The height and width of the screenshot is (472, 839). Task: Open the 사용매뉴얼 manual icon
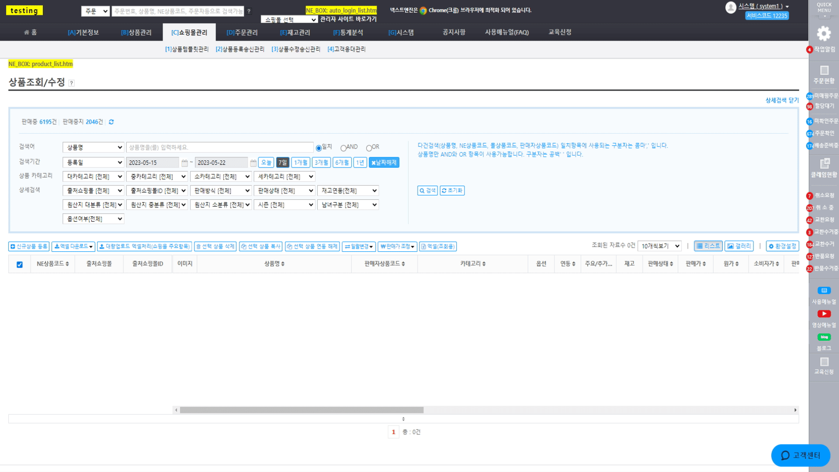(824, 291)
